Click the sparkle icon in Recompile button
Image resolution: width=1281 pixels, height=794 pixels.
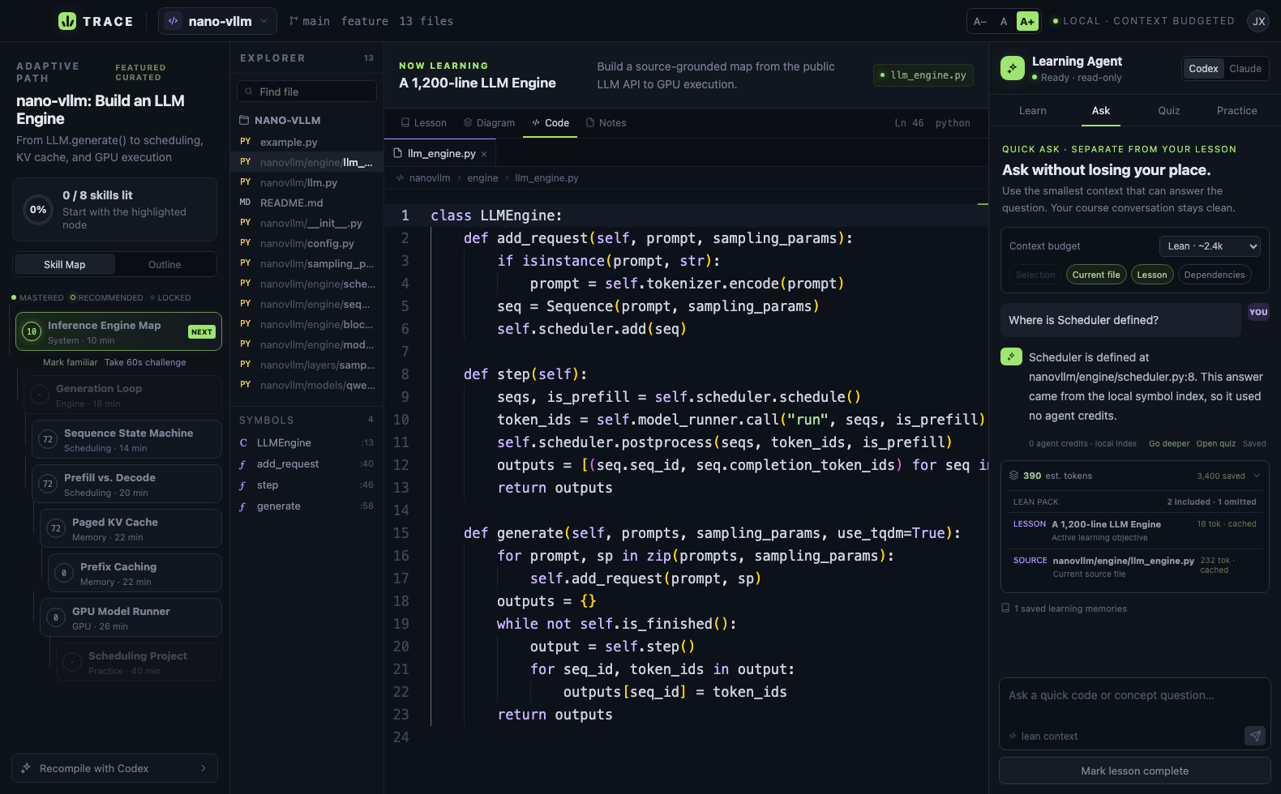pyautogui.click(x=26, y=768)
